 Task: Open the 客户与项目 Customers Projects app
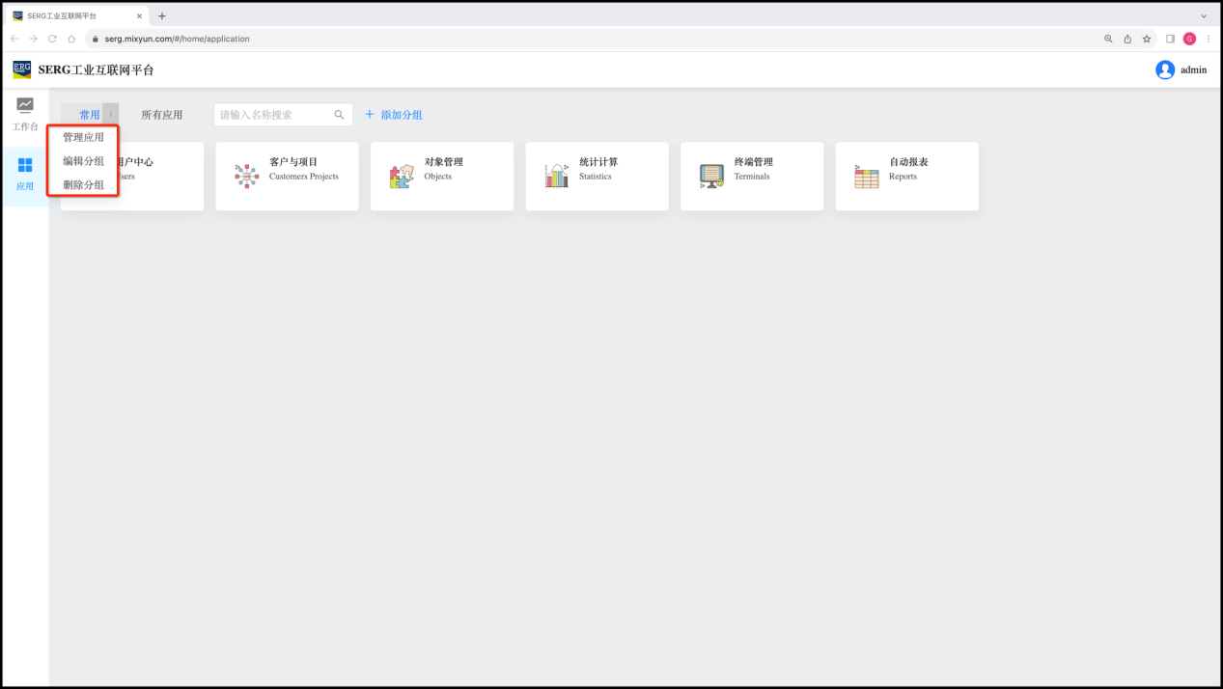247,176
